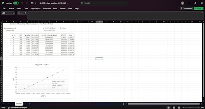Zoom out with the minus button
The width and height of the screenshot is (205, 109).
(x=183, y=107)
